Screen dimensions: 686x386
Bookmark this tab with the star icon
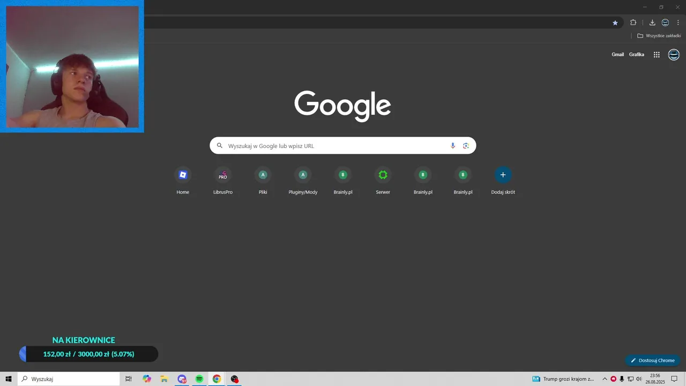[x=615, y=23]
